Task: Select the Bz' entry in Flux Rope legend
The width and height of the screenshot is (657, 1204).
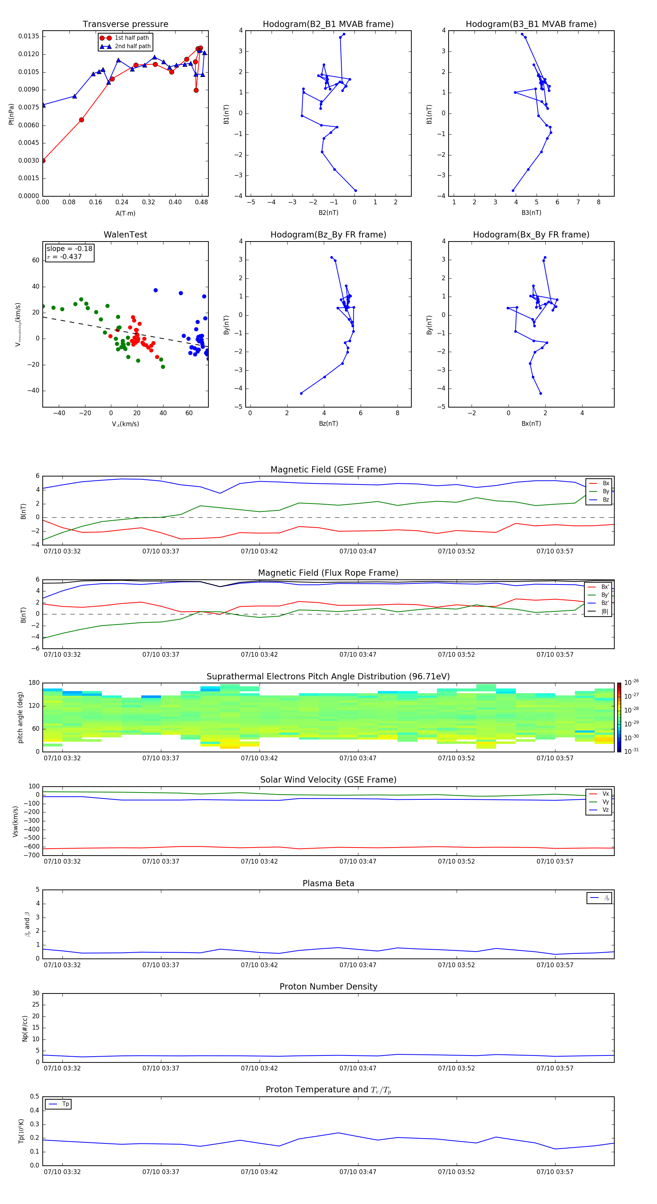Action: pyautogui.click(x=599, y=603)
